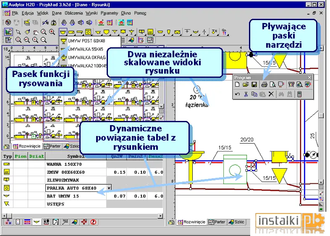Open file with the folder icon in Program toolbar
Viewport: 330px width, 236px height.
coord(246,85)
